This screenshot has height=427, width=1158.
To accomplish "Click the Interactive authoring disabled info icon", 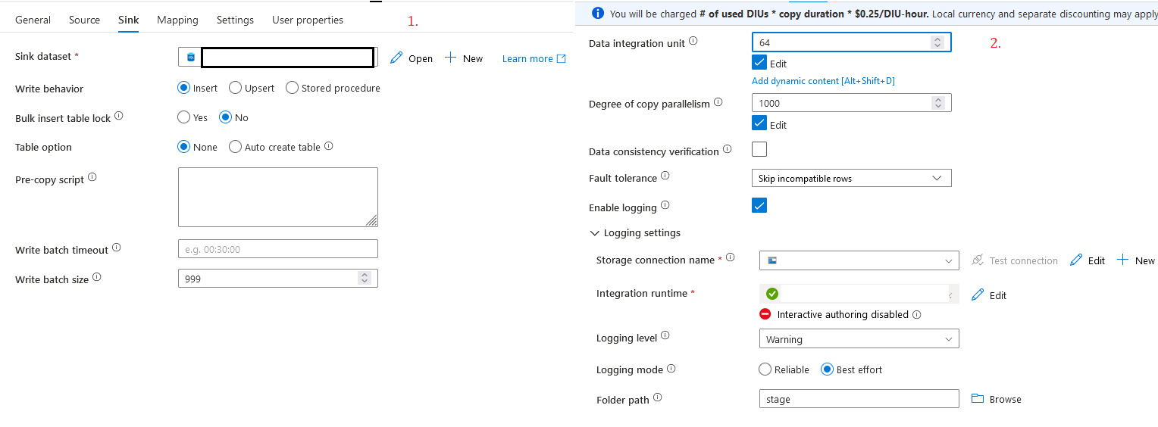I will 917,314.
